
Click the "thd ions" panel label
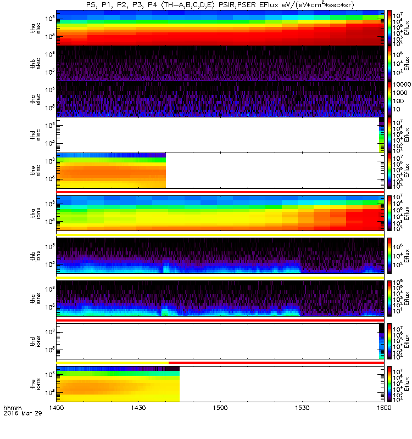pyautogui.click(x=35, y=341)
